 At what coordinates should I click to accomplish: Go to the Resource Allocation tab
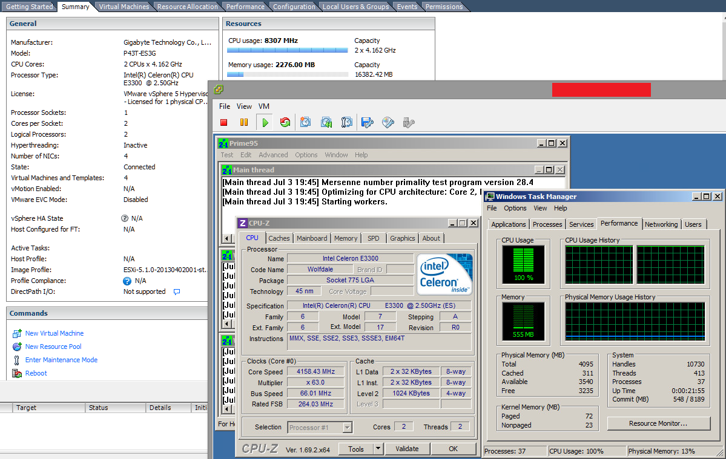pyautogui.click(x=188, y=7)
